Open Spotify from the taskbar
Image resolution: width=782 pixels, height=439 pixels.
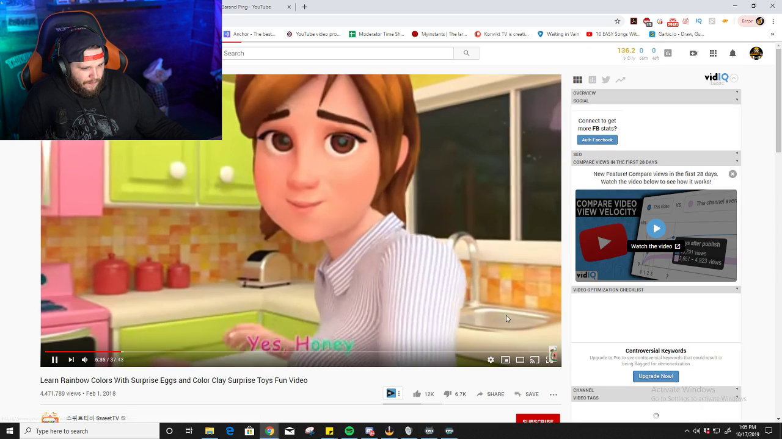tap(349, 431)
